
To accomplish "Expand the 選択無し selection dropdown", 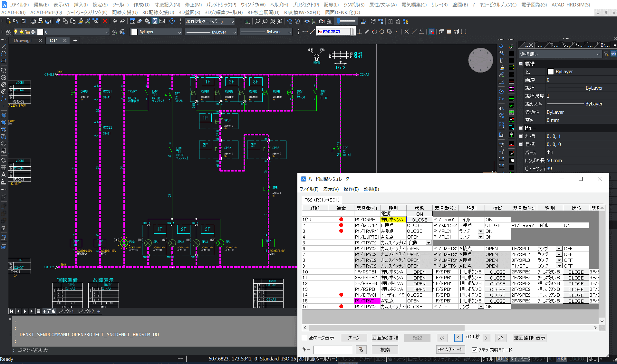I will point(598,54).
